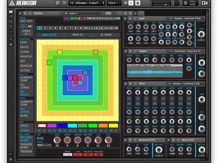Open the Ionian scale dropdown

44,145
